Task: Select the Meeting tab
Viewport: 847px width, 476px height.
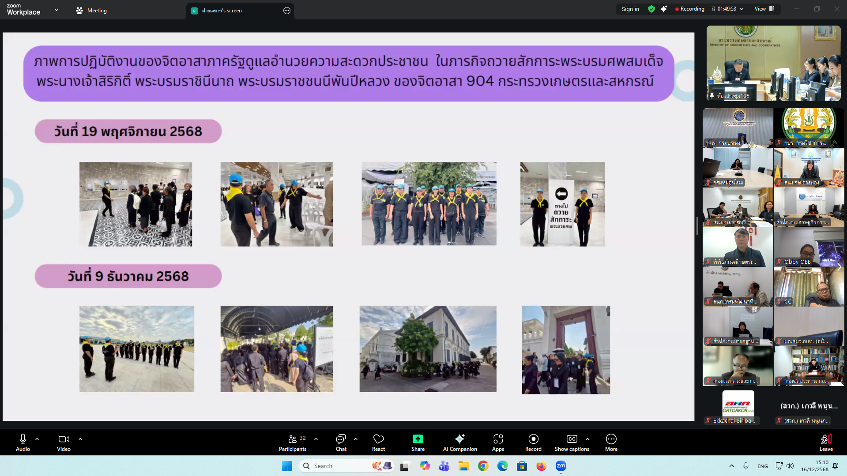Action: [x=91, y=11]
